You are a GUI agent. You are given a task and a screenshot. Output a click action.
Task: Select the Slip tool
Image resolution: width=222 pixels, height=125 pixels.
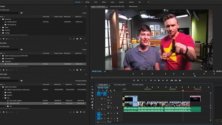coord(92,99)
